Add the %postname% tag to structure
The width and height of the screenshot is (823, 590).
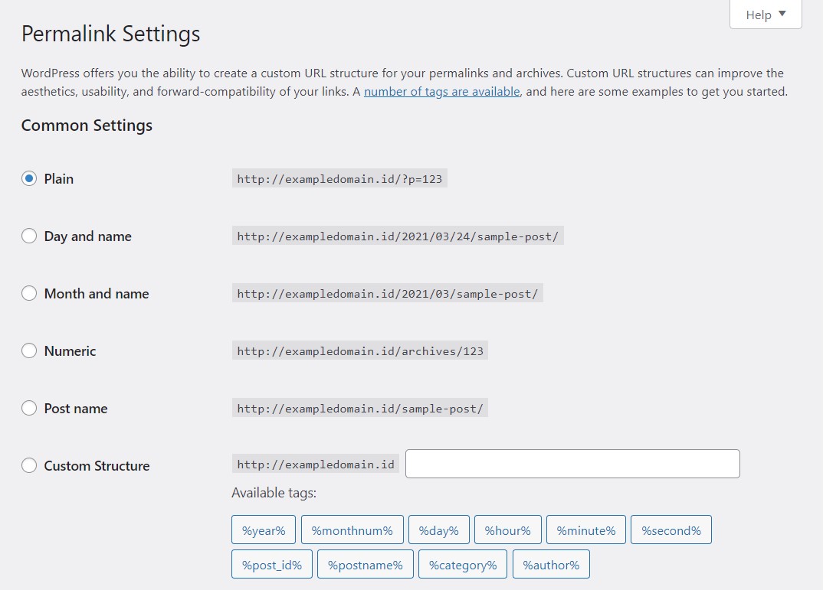point(365,565)
